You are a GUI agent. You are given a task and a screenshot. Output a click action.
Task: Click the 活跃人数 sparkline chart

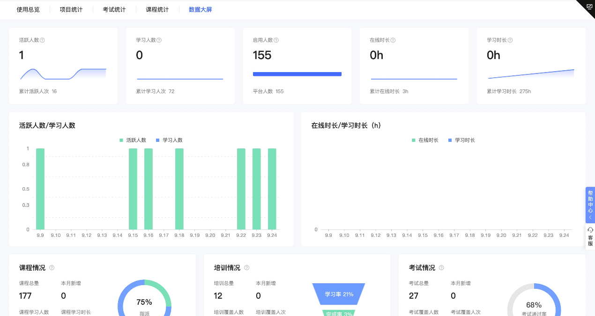[x=63, y=74]
